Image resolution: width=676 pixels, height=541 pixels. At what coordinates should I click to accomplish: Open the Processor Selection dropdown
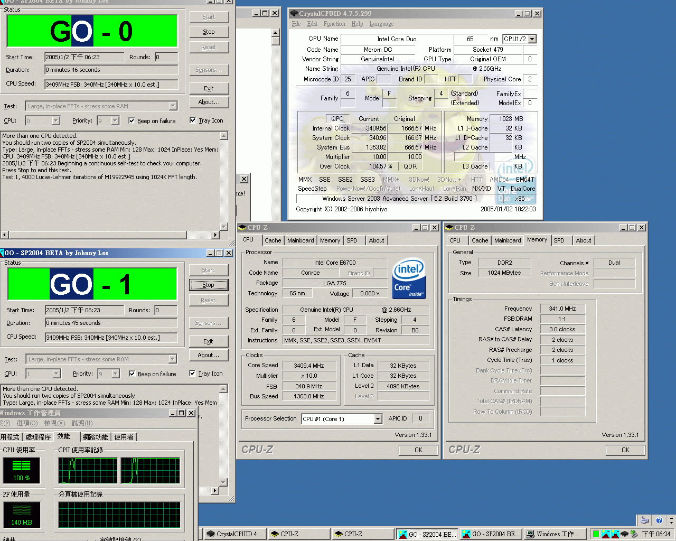(378, 419)
